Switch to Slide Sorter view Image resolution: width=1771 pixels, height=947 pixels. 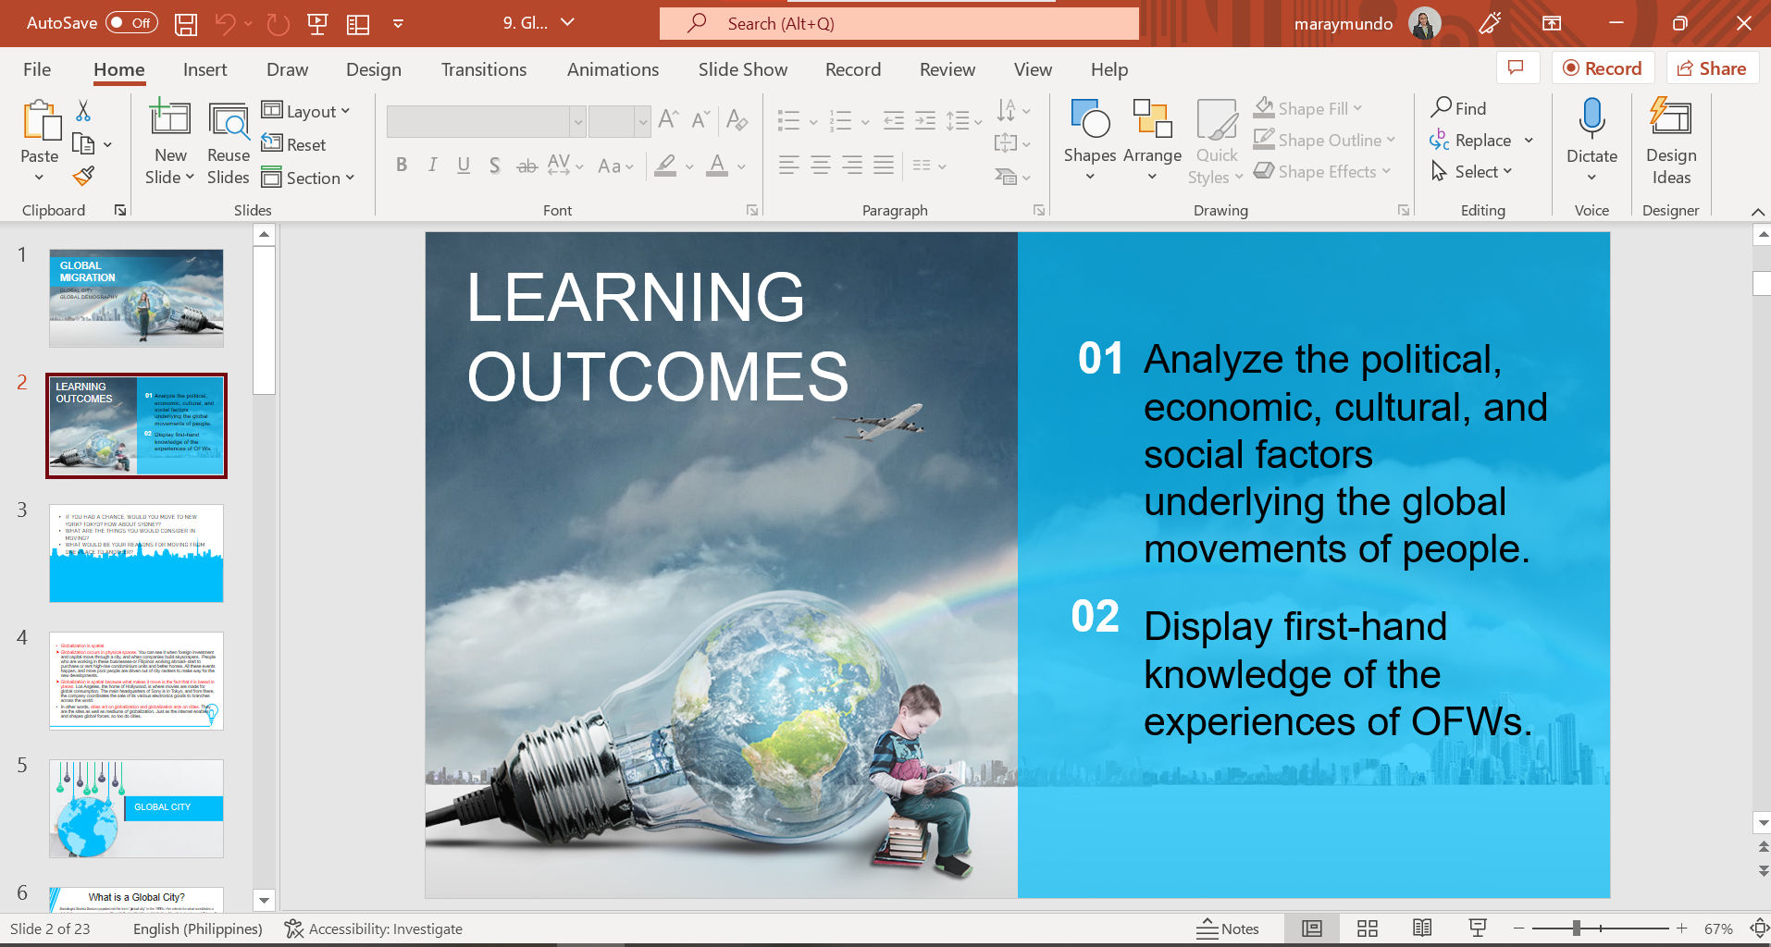click(1367, 929)
